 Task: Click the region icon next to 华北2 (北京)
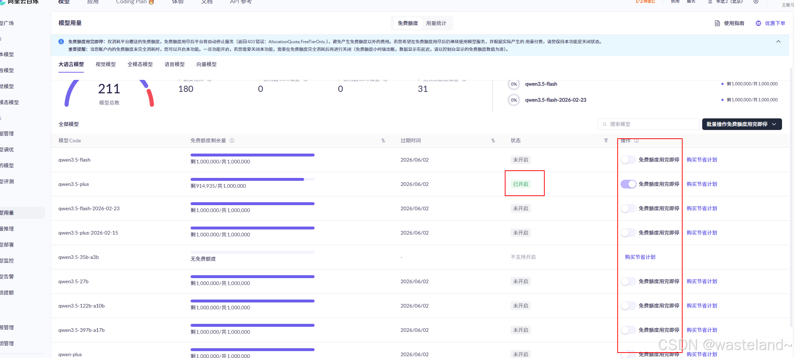click(x=710, y=1)
